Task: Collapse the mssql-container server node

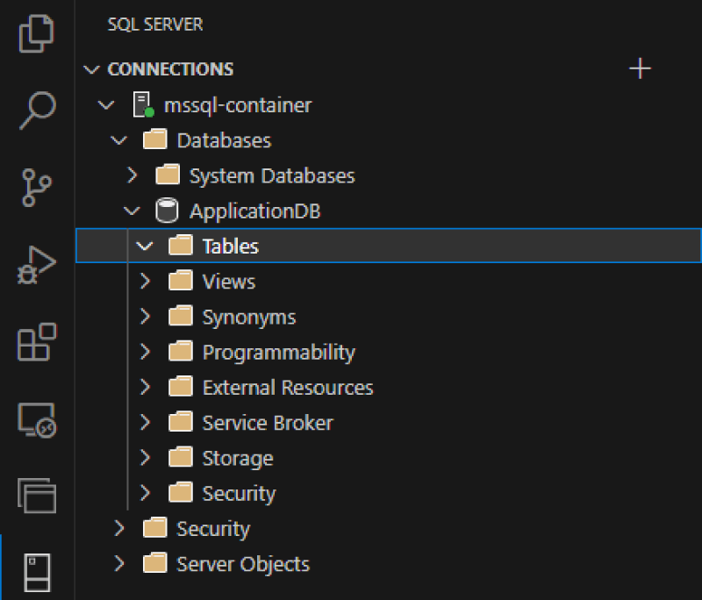Action: click(x=107, y=105)
